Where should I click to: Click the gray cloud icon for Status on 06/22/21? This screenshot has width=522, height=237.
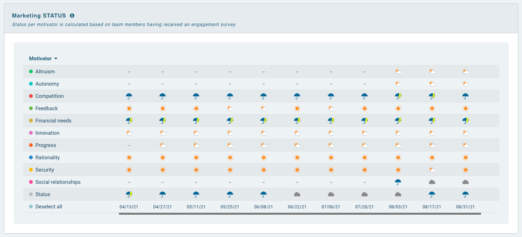pos(297,194)
